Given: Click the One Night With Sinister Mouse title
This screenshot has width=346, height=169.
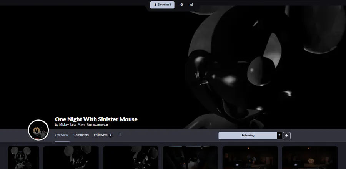Looking at the screenshot, I should 96,119.
